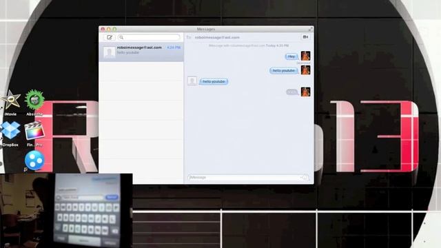Image resolution: width=441 pixels, height=248 pixels.
Task: Toggle fullscreen for the Messages window
Action: click(310, 29)
